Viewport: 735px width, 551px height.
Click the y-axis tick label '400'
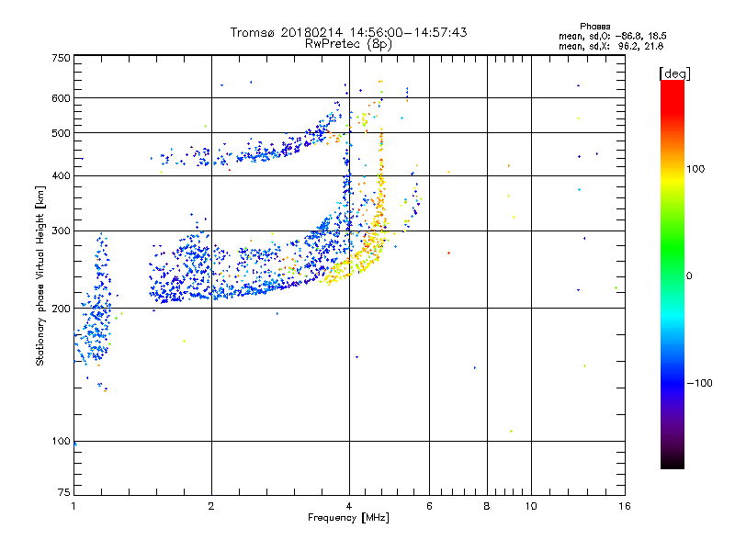pyautogui.click(x=62, y=175)
